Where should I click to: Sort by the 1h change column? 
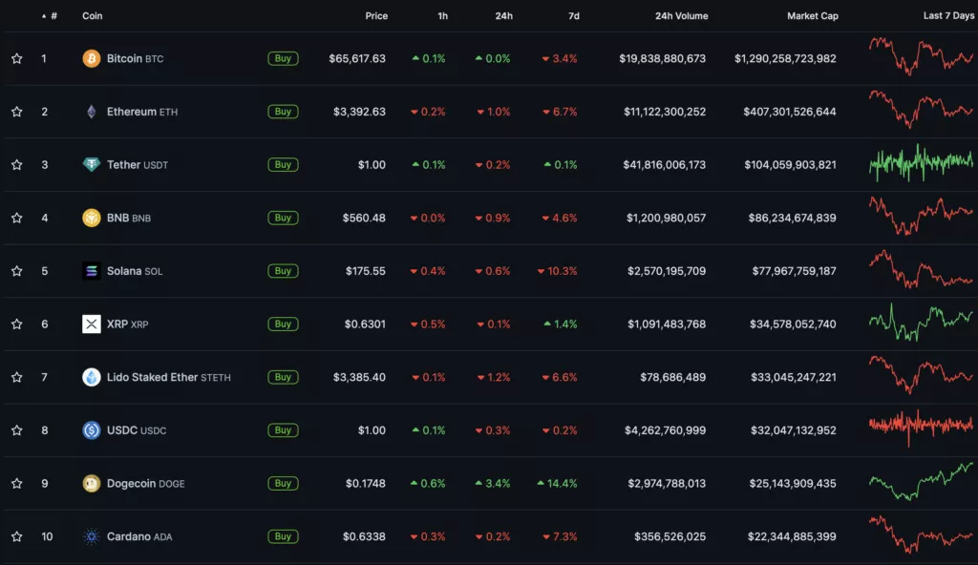[442, 15]
